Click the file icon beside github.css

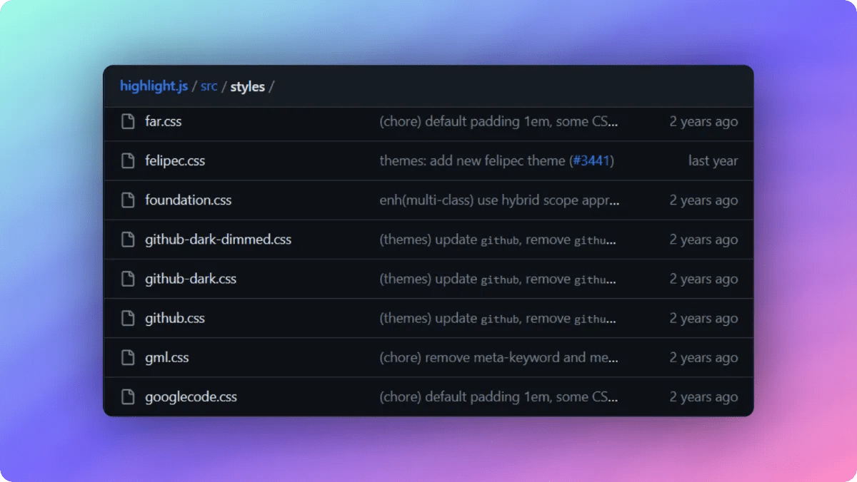point(129,318)
